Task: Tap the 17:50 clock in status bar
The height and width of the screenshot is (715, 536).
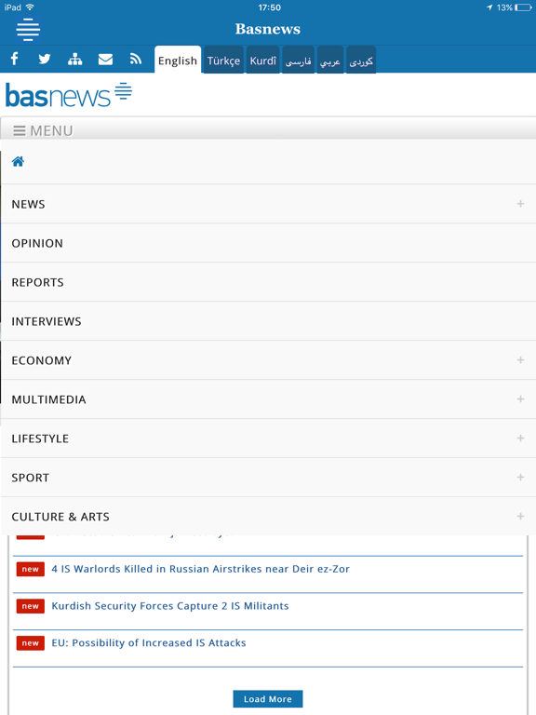Action: click(x=269, y=7)
